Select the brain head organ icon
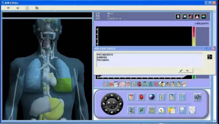Image resolution: width=219 pixels, height=124 pixels. [131, 97]
